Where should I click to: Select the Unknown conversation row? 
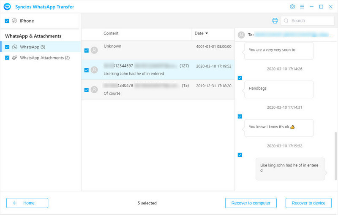point(158,50)
